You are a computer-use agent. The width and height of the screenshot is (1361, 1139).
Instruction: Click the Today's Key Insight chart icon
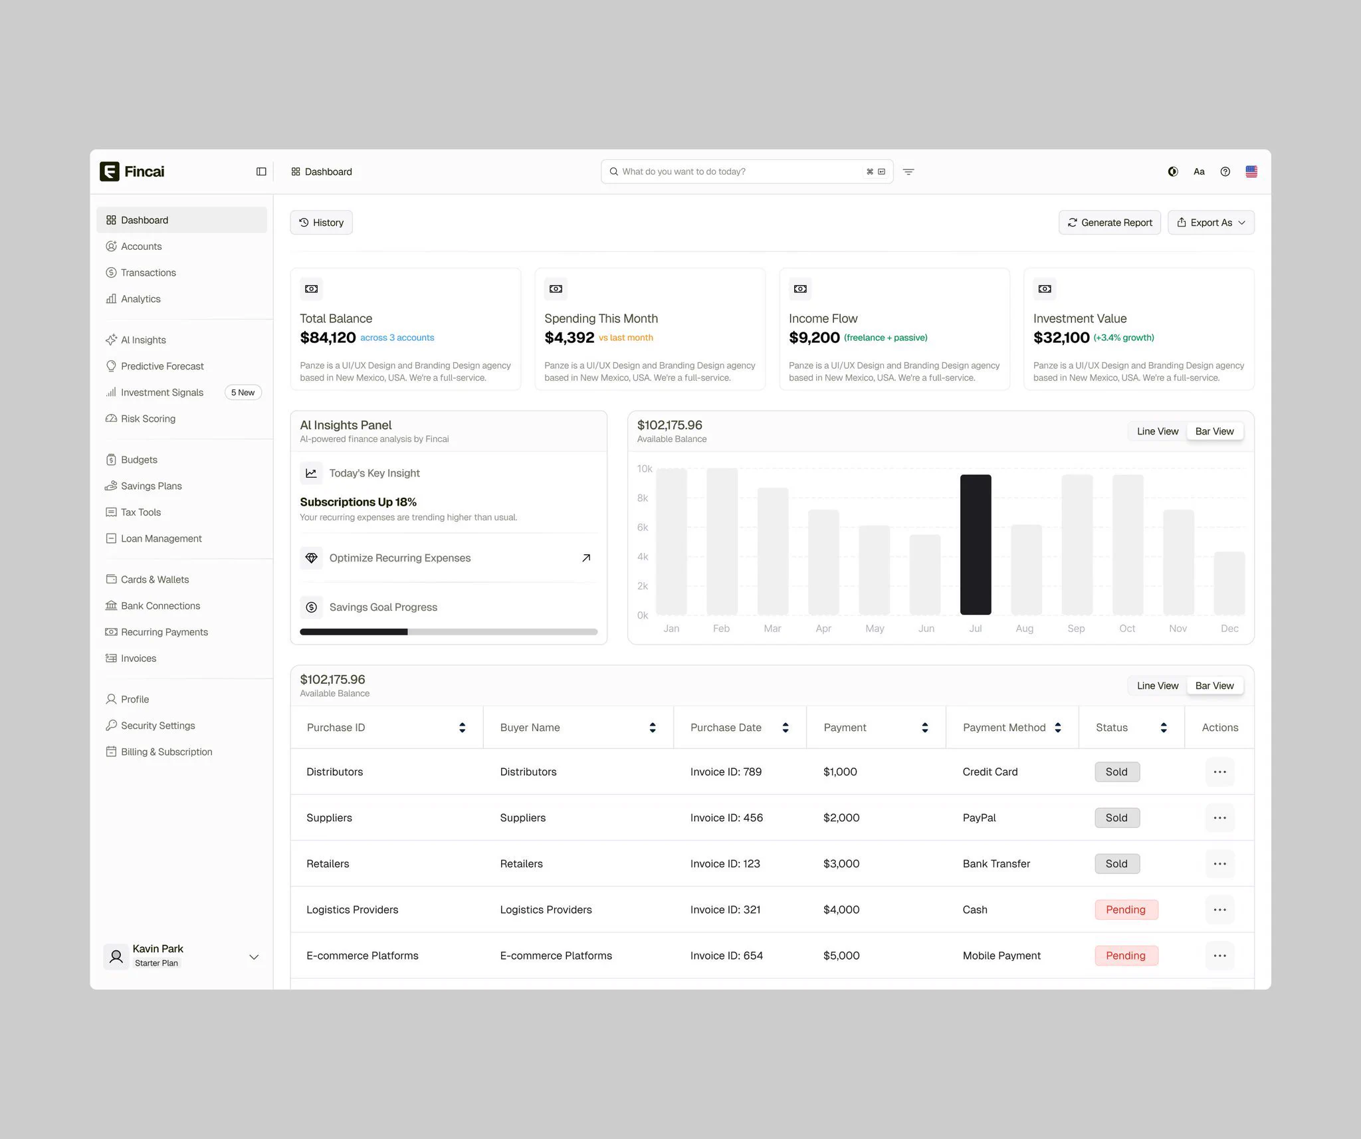pyautogui.click(x=311, y=473)
